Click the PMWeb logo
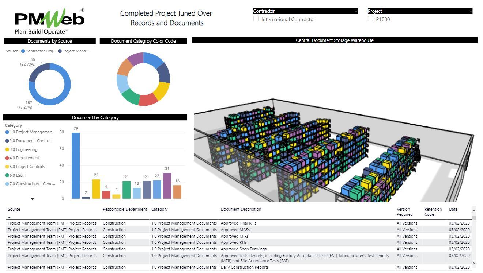This screenshot has width=483, height=273. tap(49, 21)
